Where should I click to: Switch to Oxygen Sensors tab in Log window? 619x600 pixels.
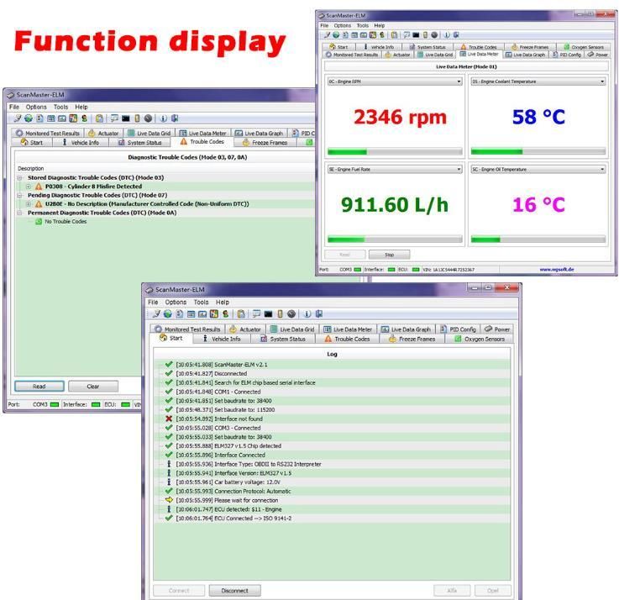pos(479,339)
